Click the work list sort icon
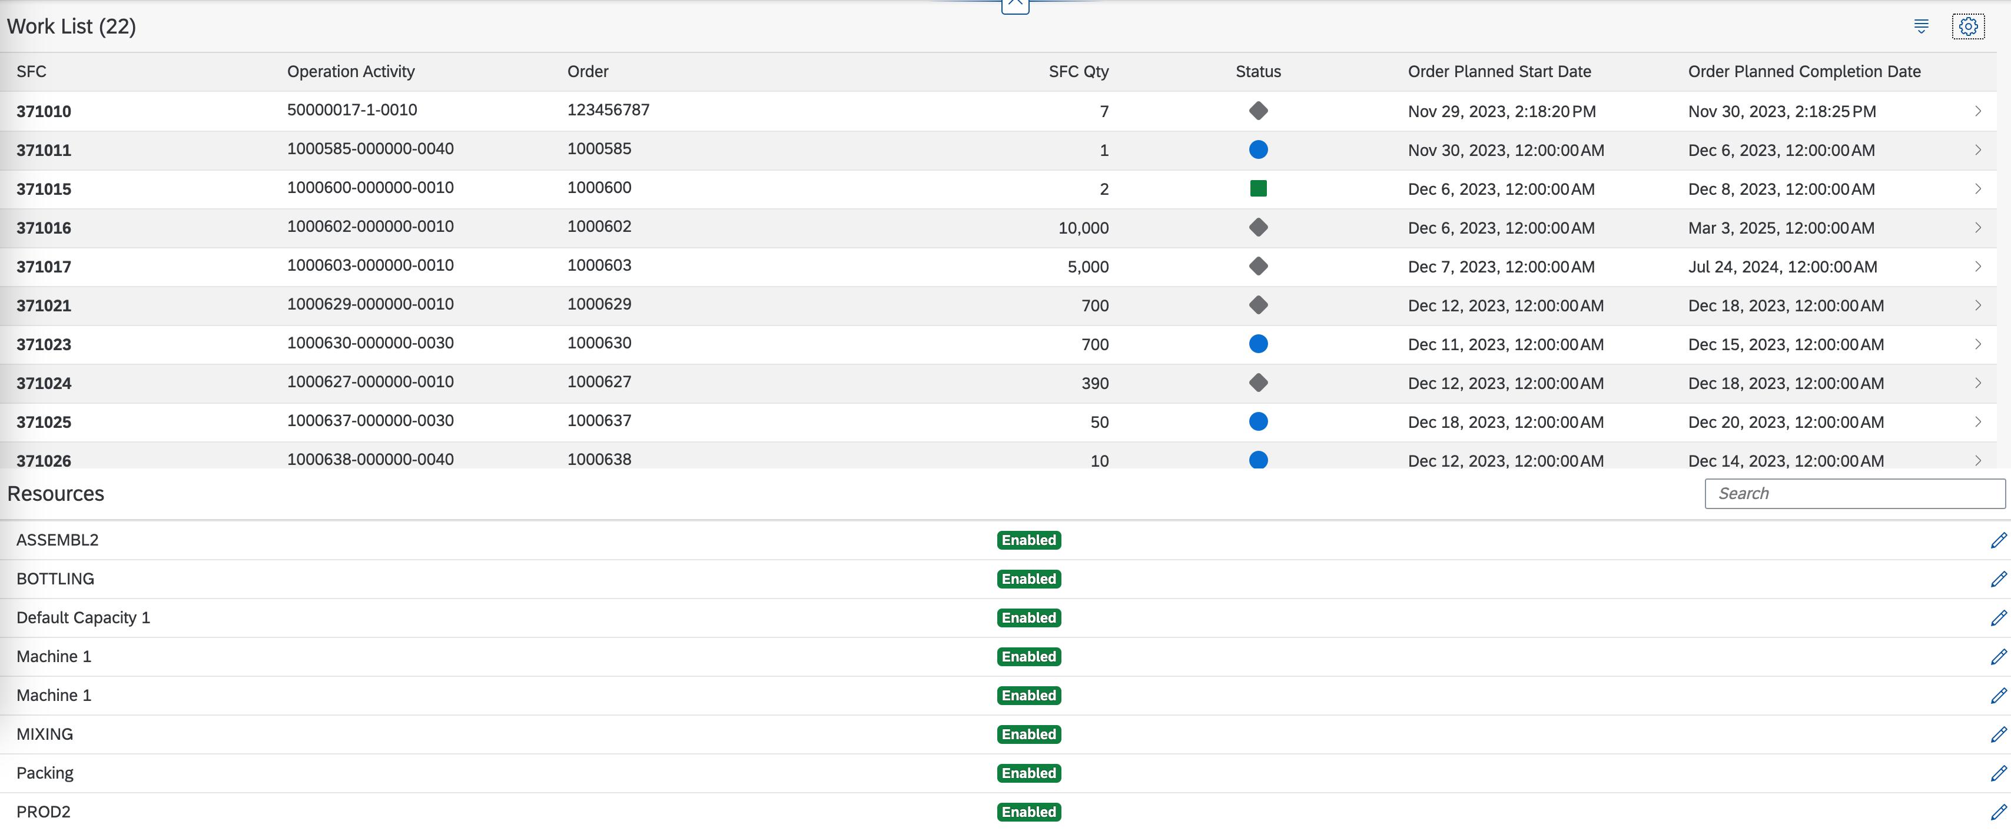Viewport: 2011px width, 831px height. coord(1922,26)
